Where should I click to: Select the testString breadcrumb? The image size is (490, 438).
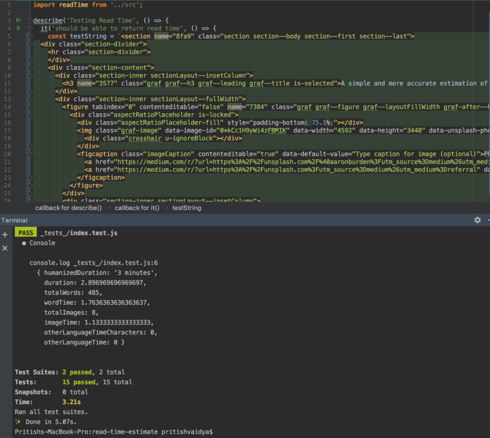point(187,208)
